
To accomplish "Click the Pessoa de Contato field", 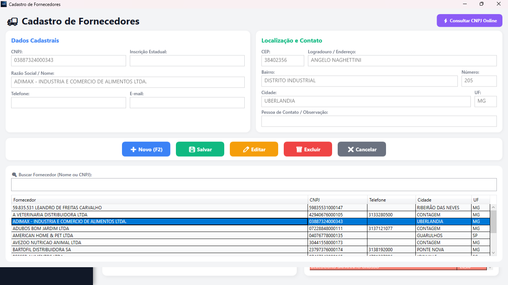I will pos(379,121).
